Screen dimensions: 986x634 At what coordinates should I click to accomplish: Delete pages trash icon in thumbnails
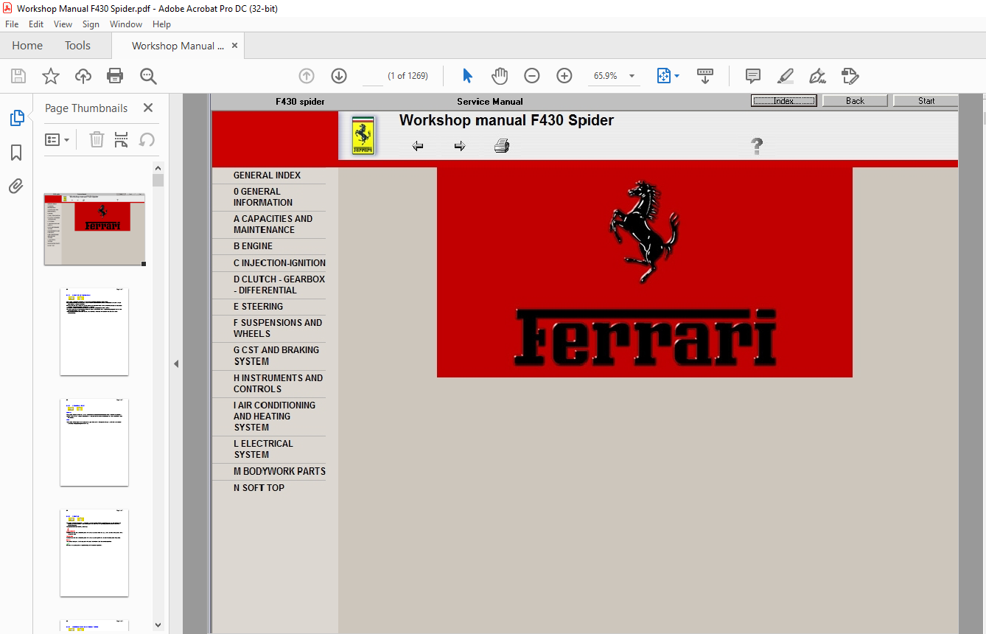(97, 139)
